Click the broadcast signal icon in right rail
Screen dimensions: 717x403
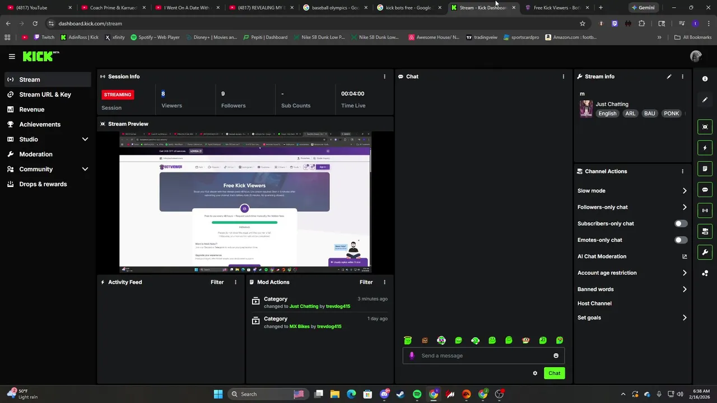coord(705,210)
